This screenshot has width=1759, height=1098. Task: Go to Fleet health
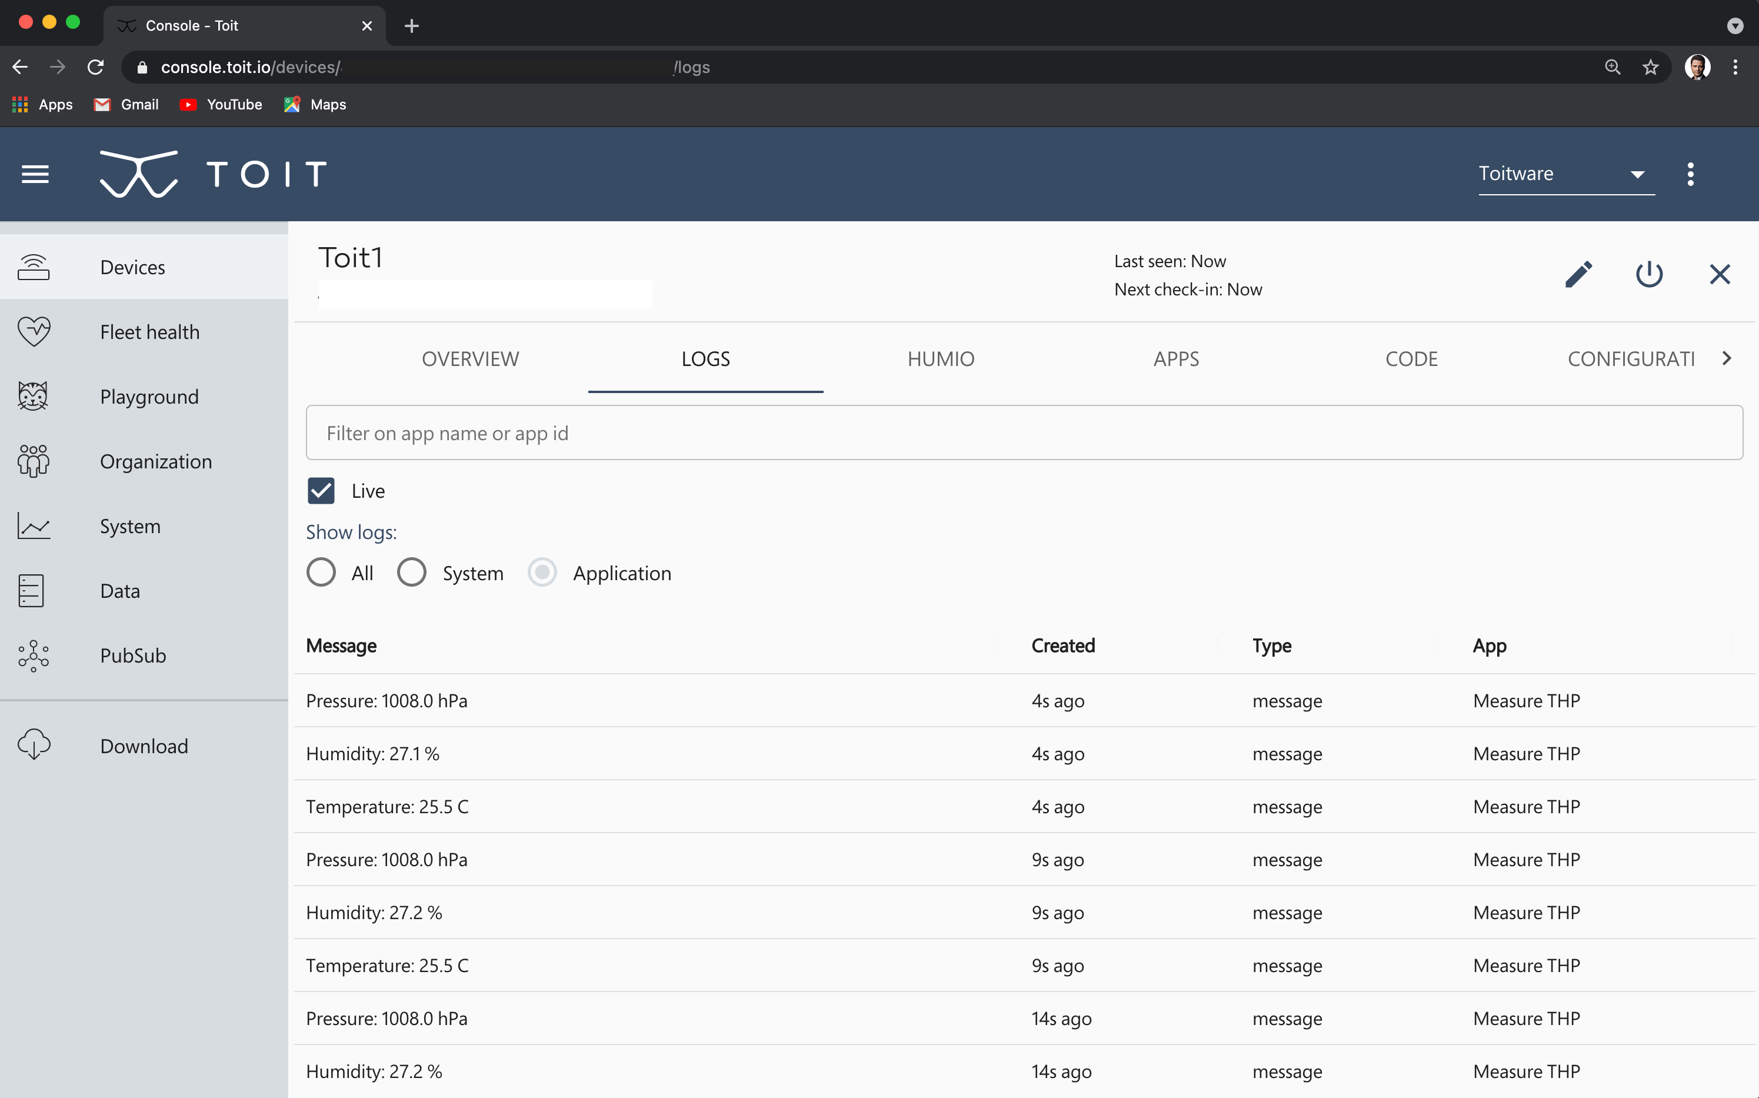tap(144, 332)
